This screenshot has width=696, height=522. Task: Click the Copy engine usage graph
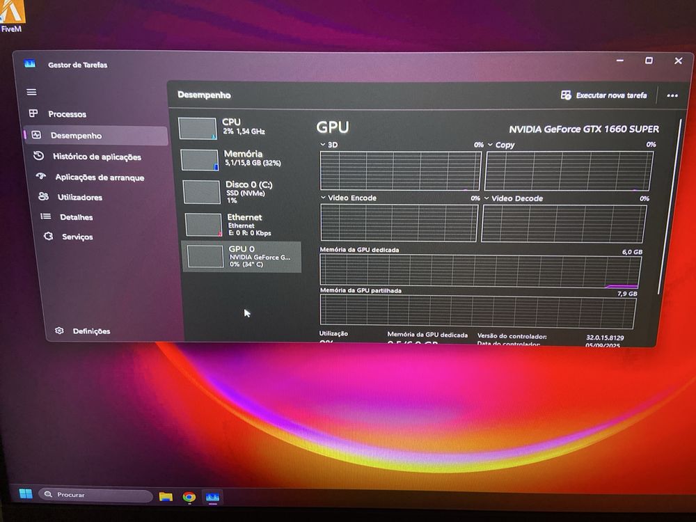point(569,171)
